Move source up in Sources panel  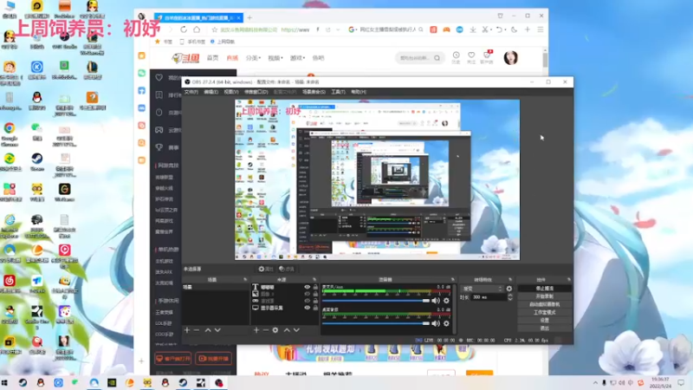(287, 330)
